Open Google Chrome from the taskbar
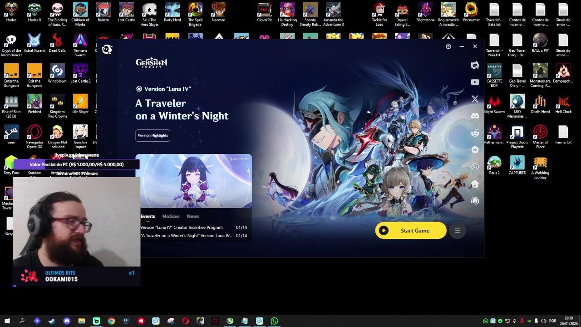This screenshot has height=327, width=581. click(x=111, y=321)
